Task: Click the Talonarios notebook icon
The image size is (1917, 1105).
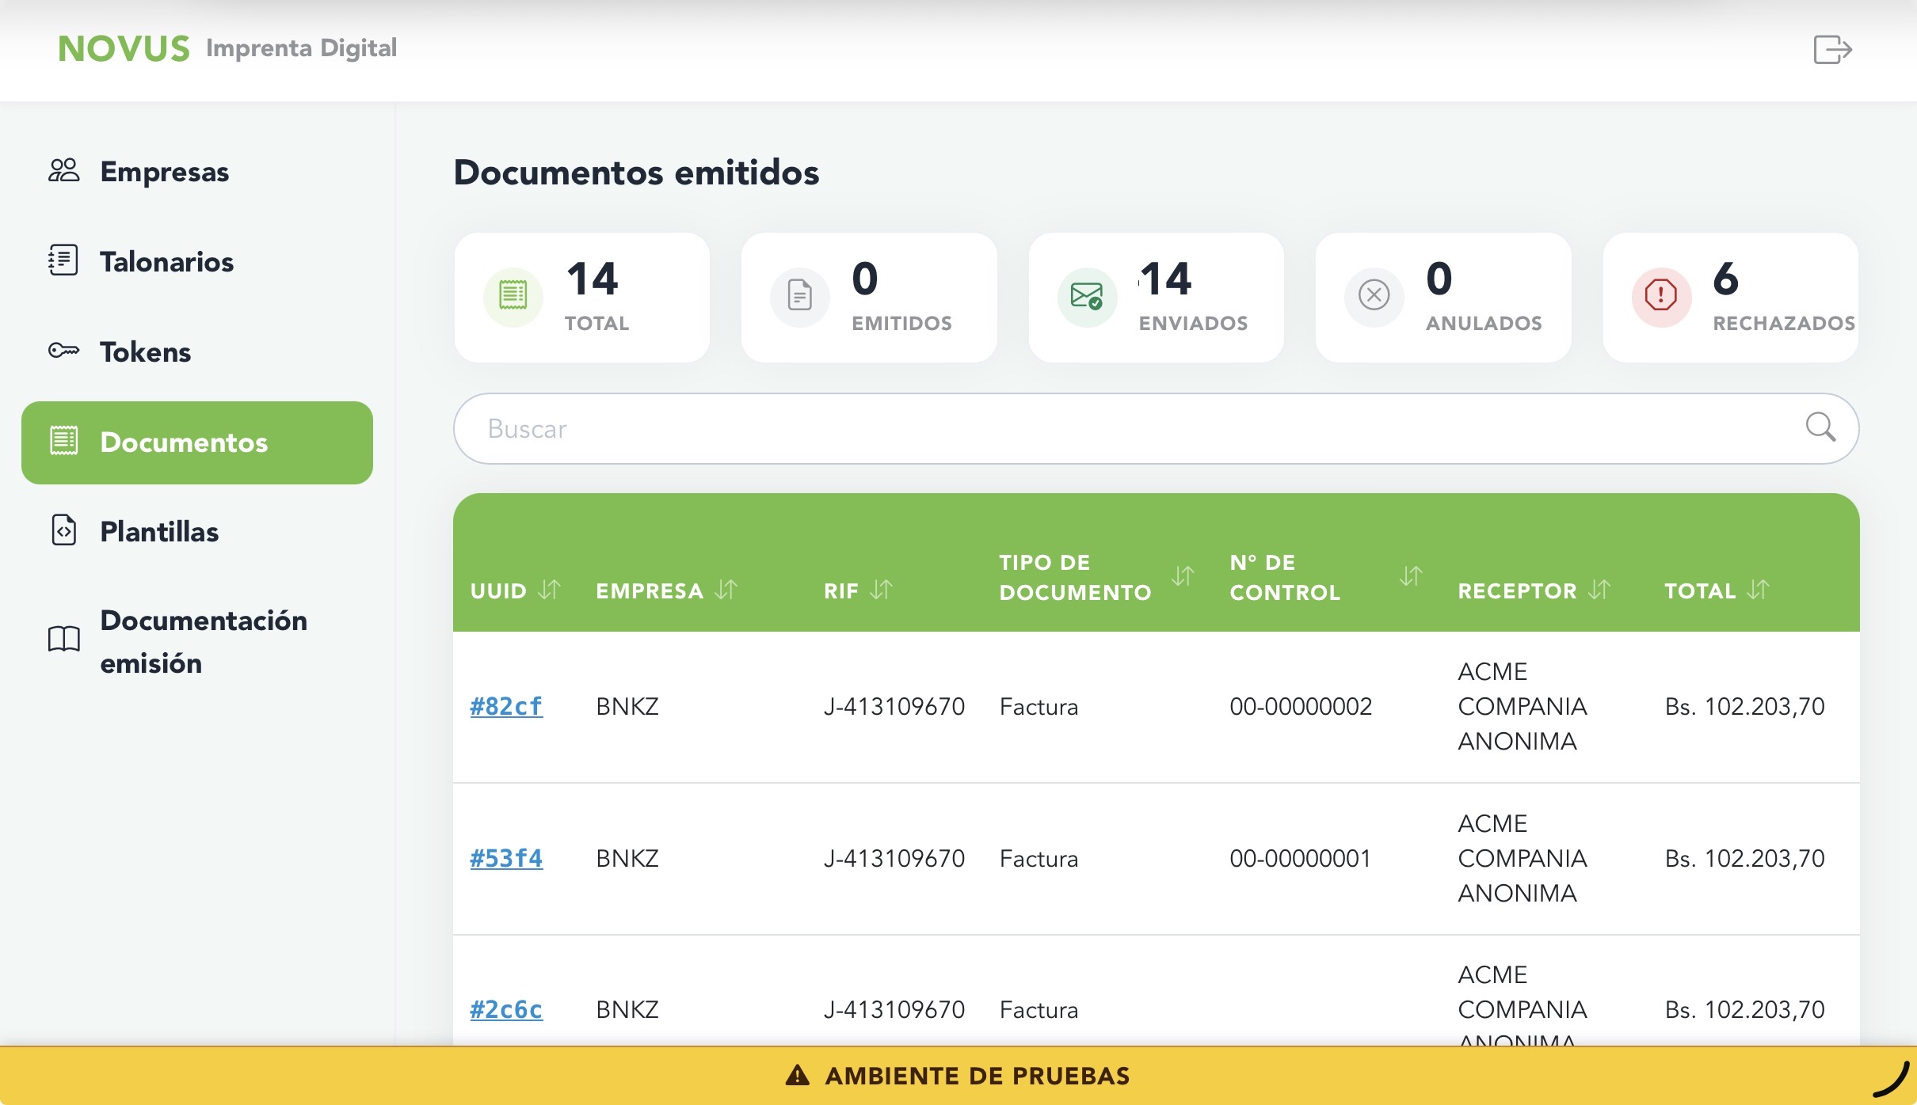Action: coord(63,260)
